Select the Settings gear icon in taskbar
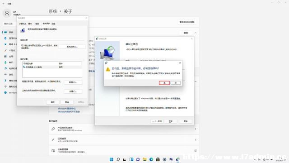The image size is (289, 163). 164,159
